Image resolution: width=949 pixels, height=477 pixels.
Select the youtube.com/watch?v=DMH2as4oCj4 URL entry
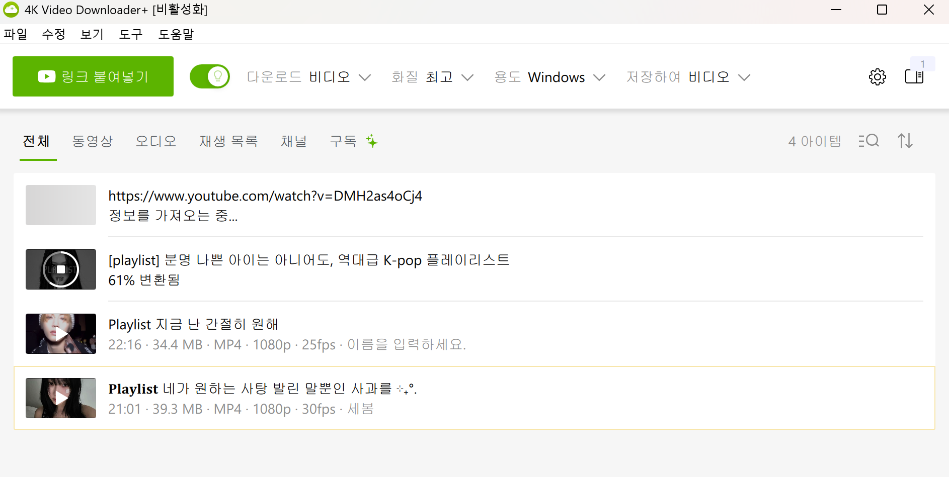pyautogui.click(x=265, y=196)
